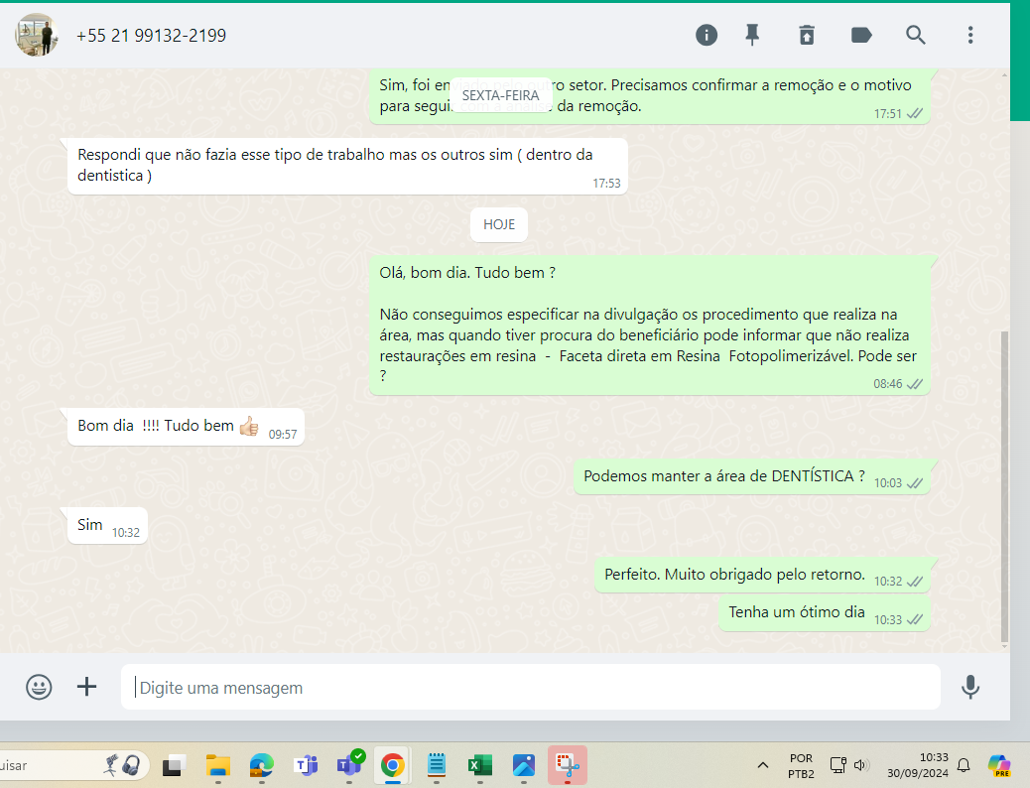This screenshot has height=788, width=1030.
Task: Start voice recording with microphone icon
Action: click(x=969, y=687)
